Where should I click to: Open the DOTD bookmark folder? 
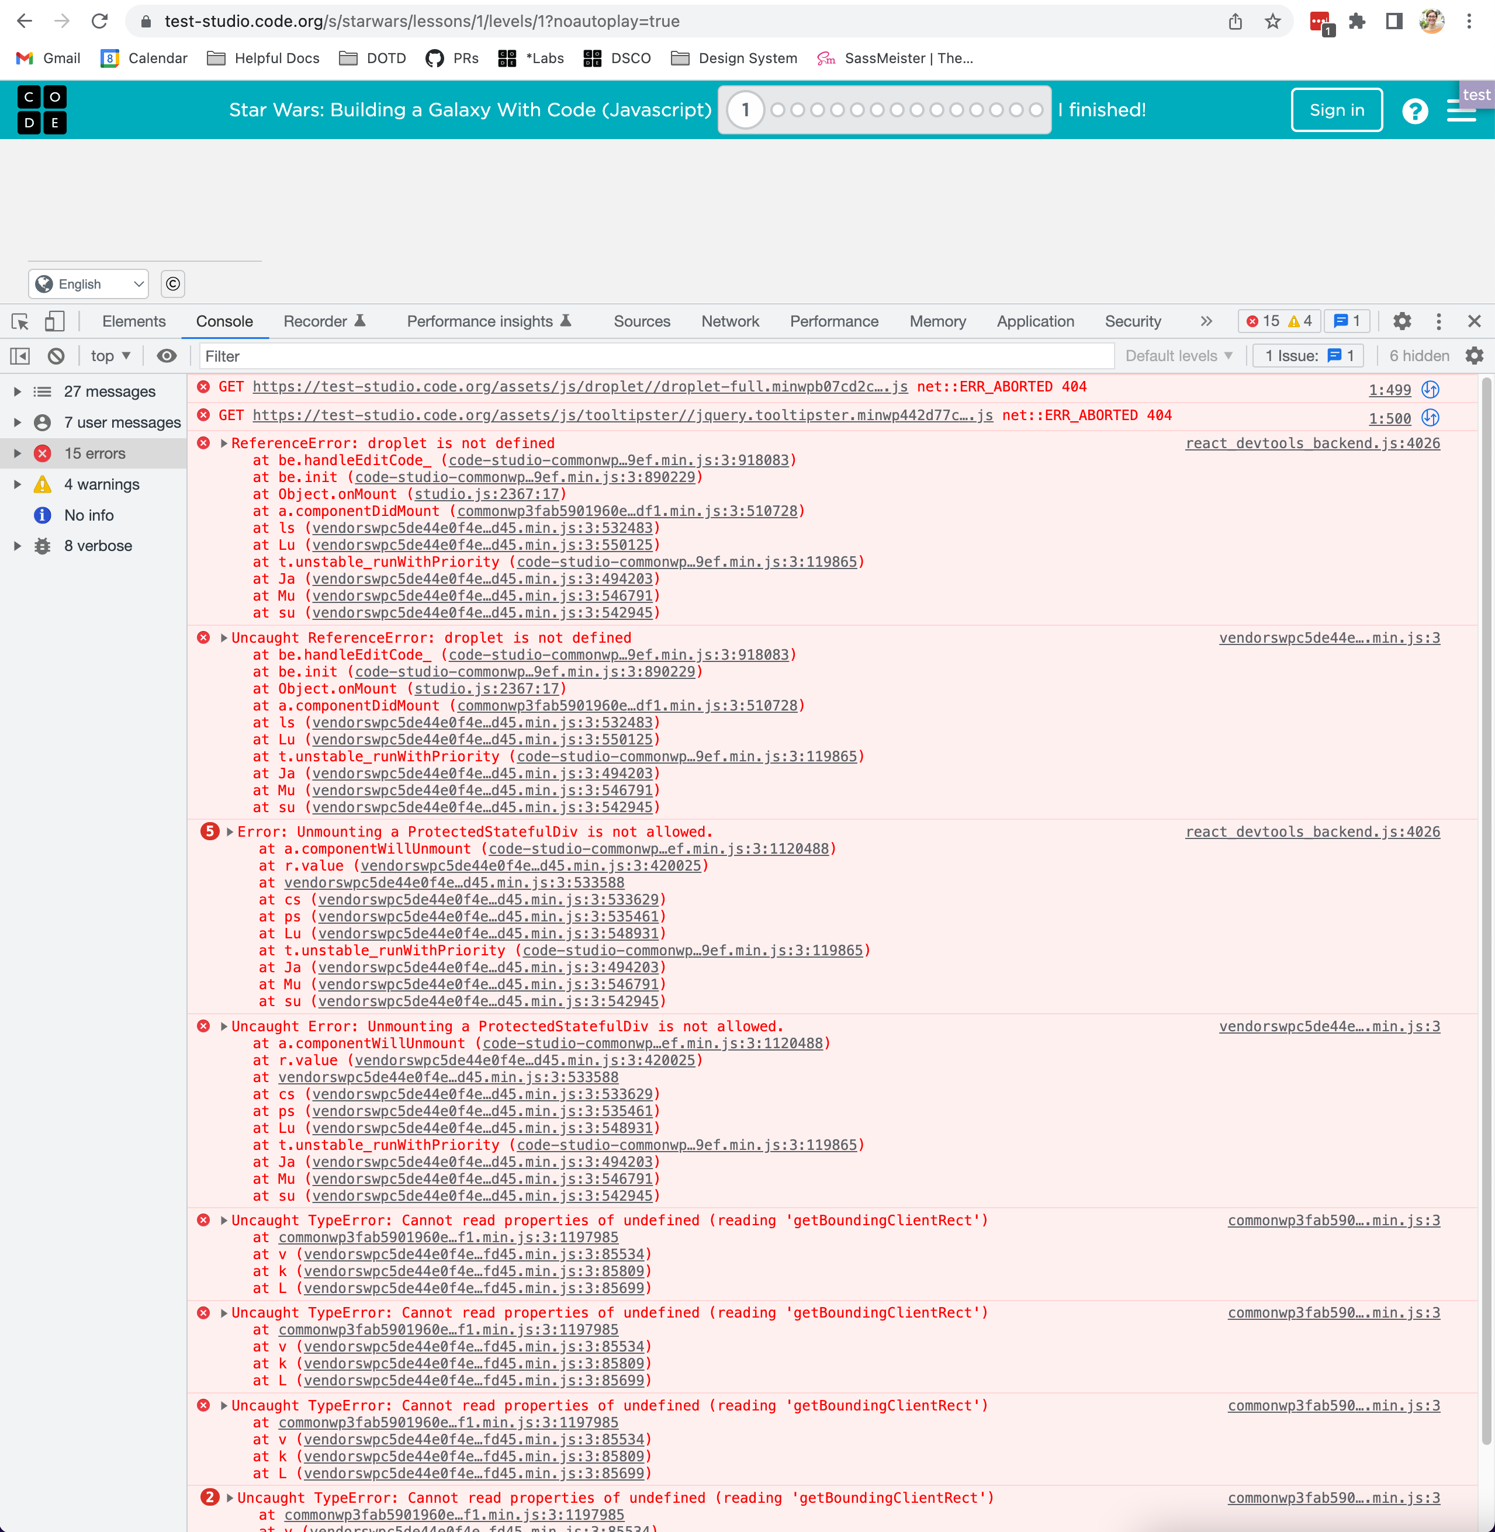coord(373,58)
